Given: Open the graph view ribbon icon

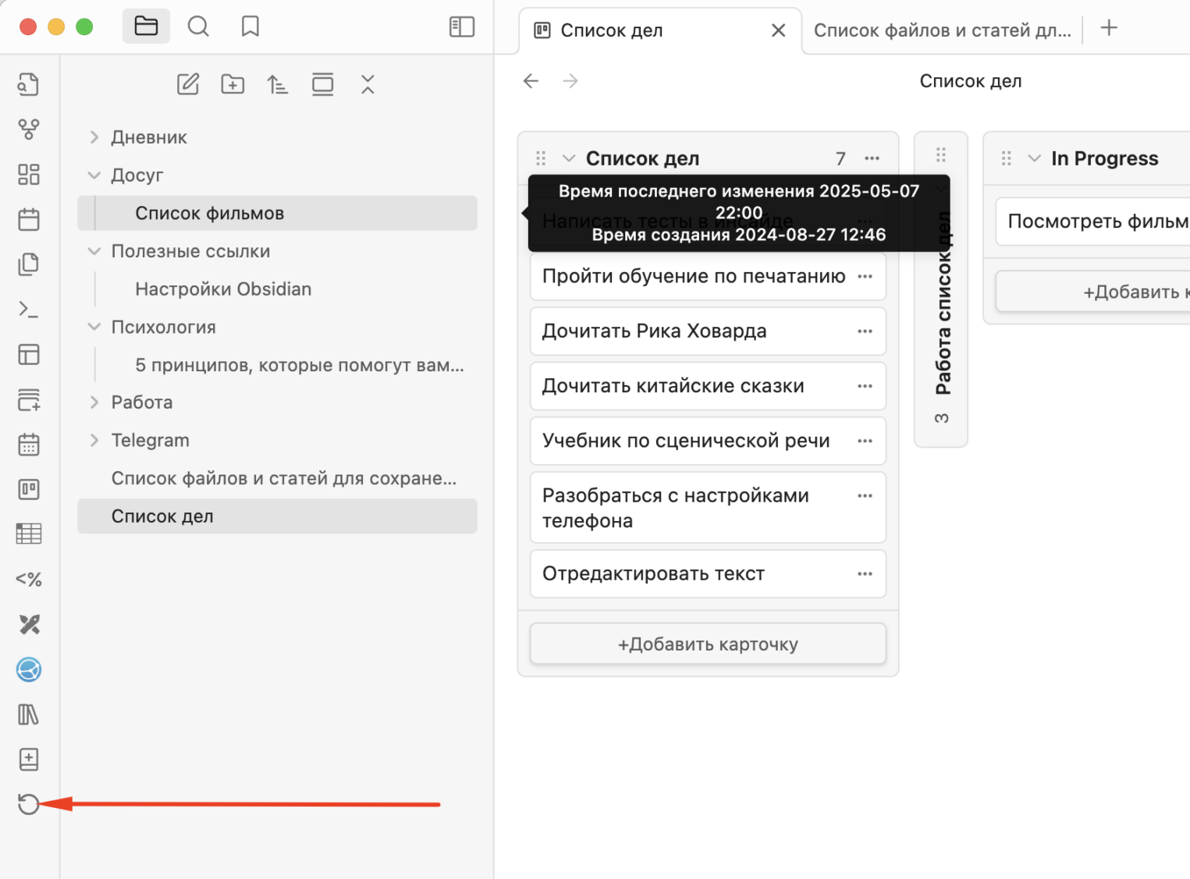Looking at the screenshot, I should (x=29, y=129).
